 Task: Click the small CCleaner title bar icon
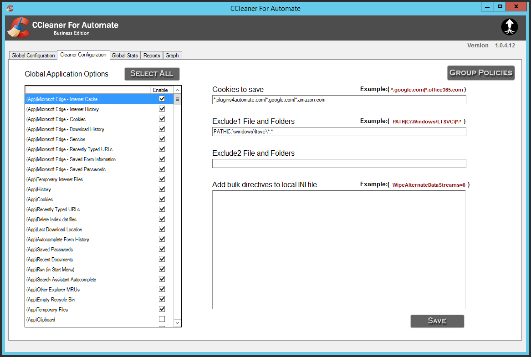pos(10,8)
